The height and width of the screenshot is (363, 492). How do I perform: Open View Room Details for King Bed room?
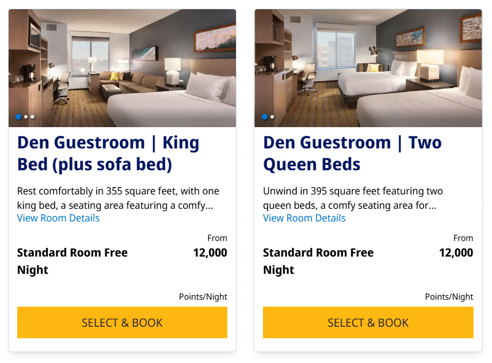(58, 218)
